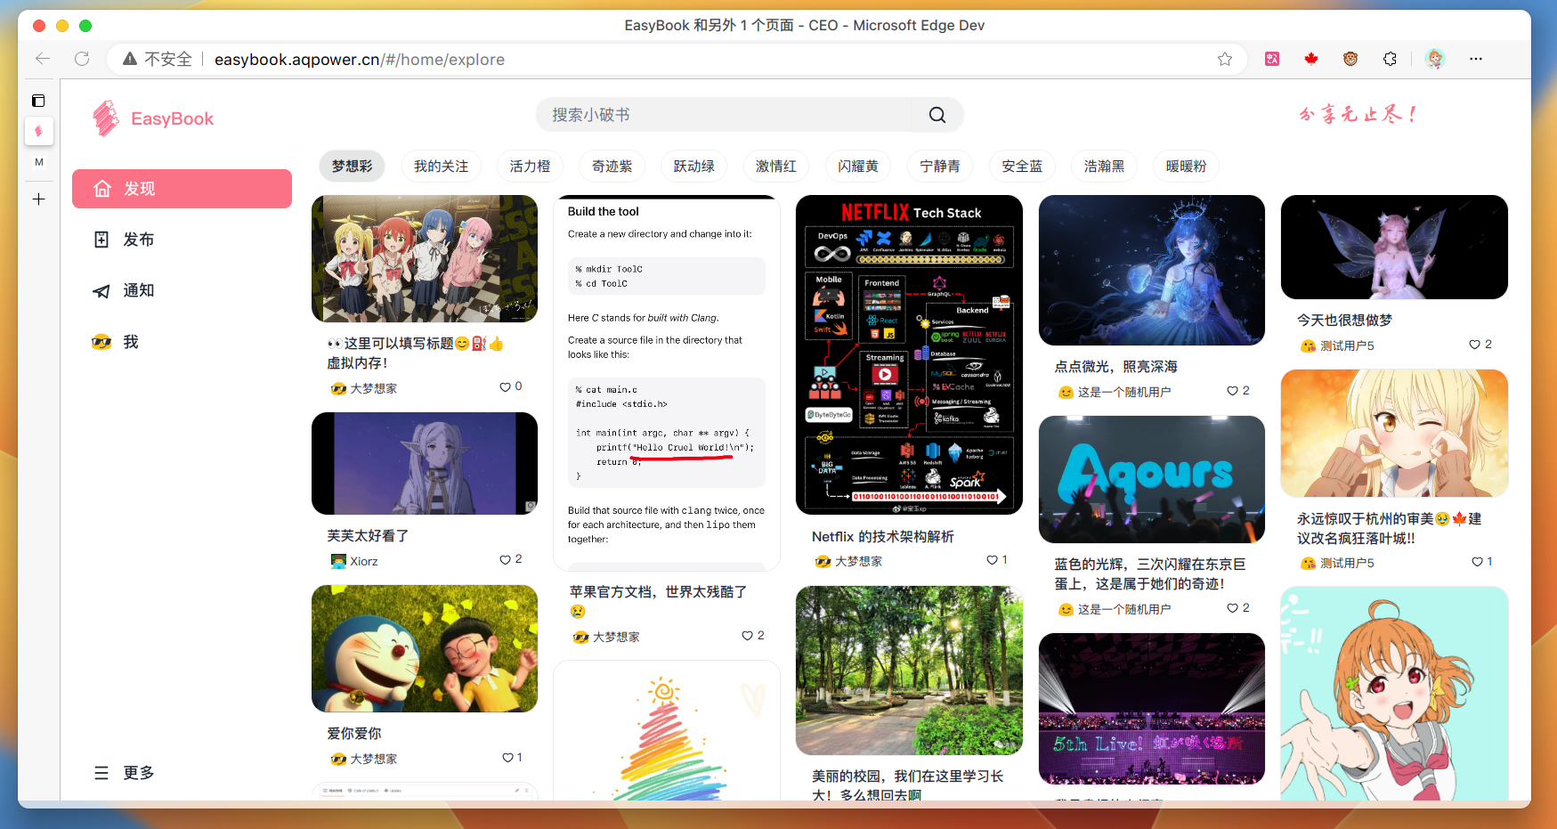1557x829 pixels.
Task: Unlike the 今天也很想做梦 post
Action: click(1473, 344)
